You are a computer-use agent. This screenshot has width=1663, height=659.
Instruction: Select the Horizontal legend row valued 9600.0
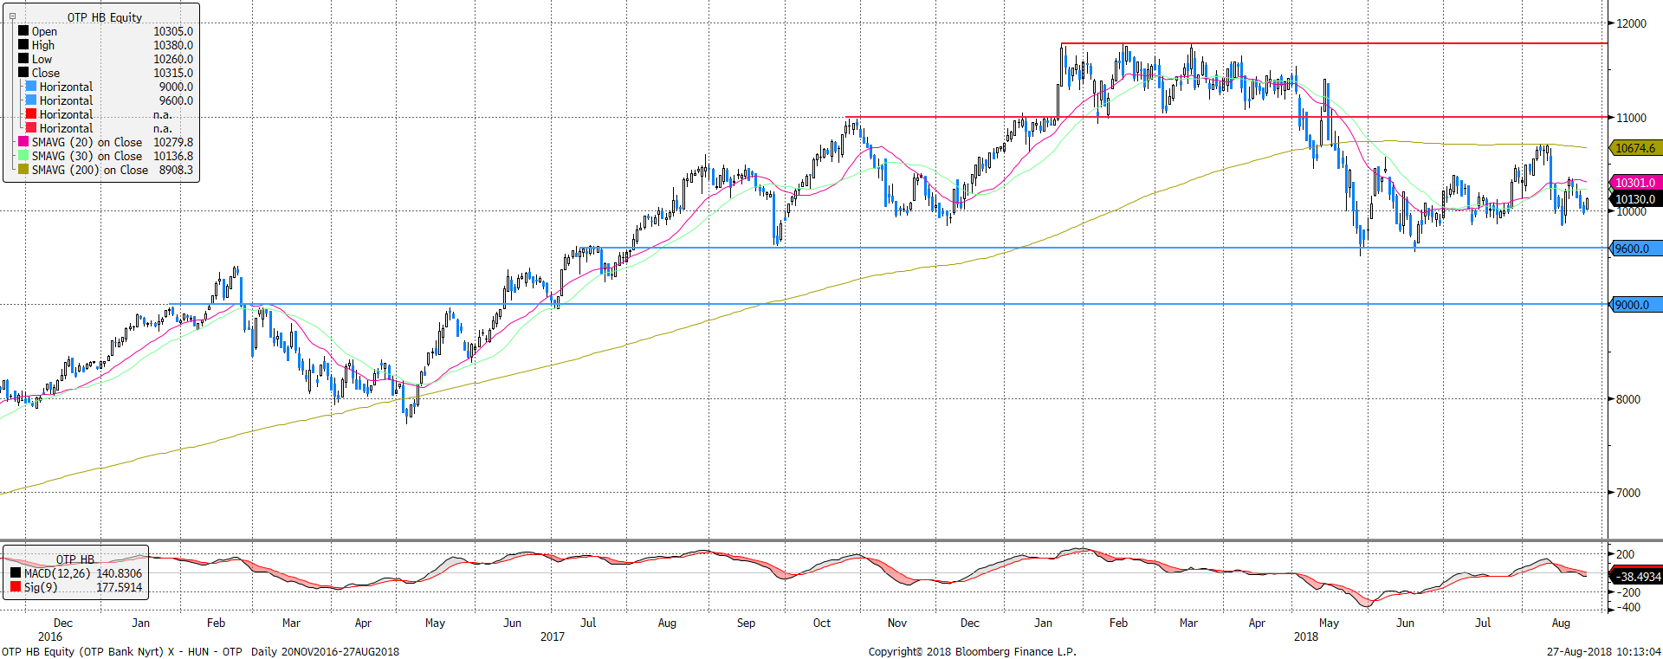click(109, 100)
